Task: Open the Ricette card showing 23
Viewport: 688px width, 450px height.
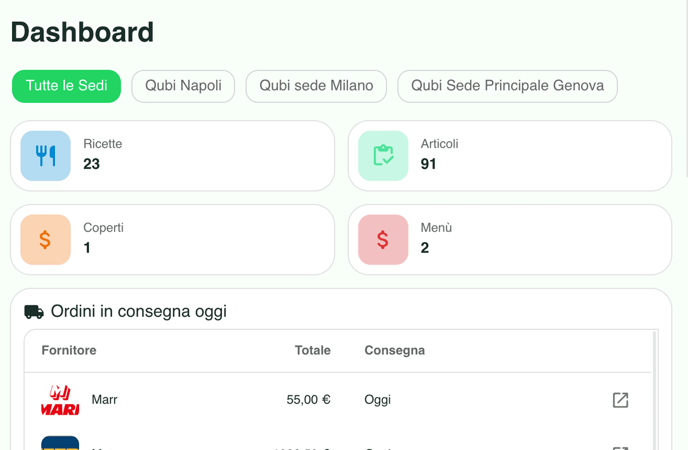Action: click(172, 156)
